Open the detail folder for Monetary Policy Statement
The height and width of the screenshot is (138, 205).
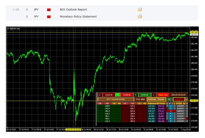coord(140,16)
